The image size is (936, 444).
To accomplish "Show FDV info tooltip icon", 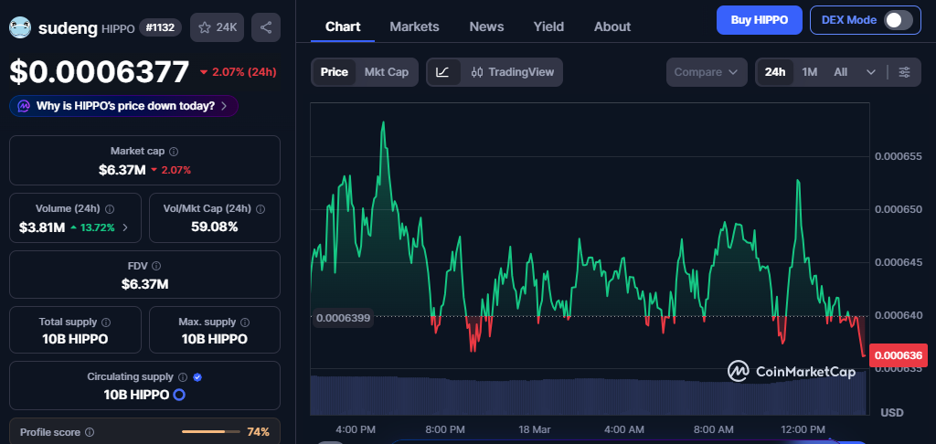I will 156,266.
